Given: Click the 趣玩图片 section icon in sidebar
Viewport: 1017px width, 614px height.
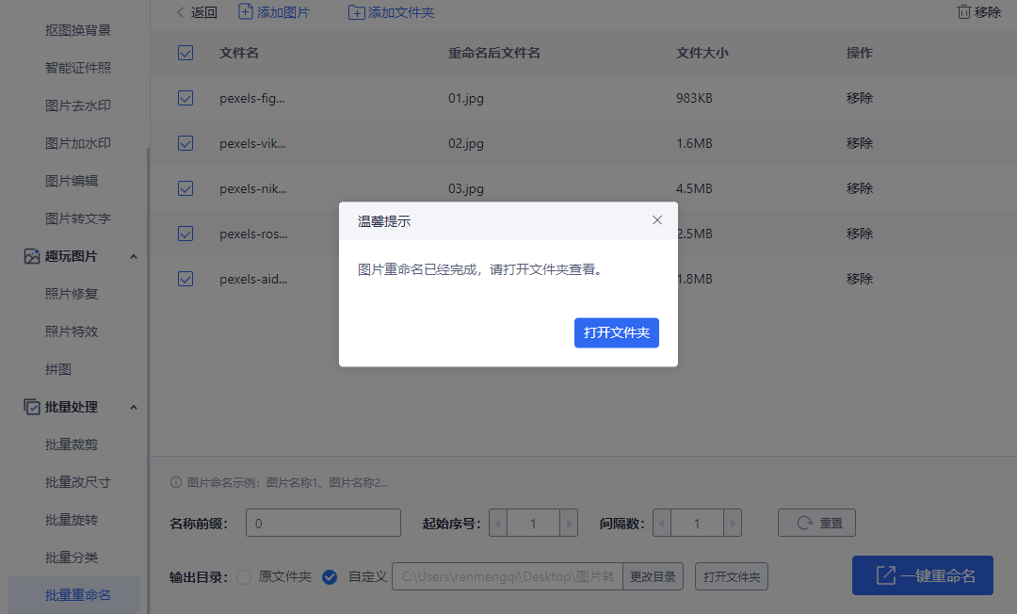Looking at the screenshot, I should tap(32, 256).
